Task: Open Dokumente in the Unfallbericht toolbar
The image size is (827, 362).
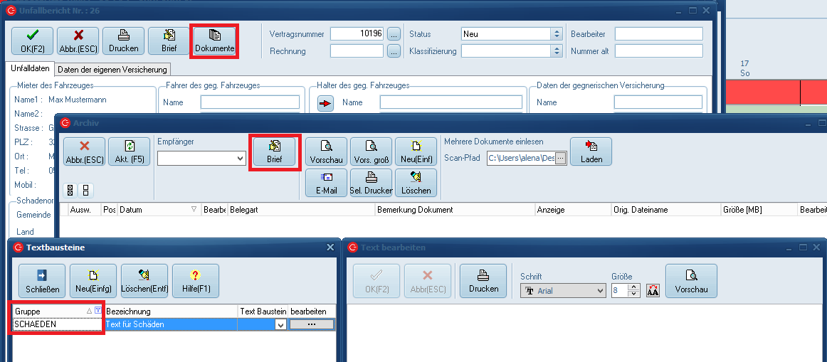Action: pos(214,41)
